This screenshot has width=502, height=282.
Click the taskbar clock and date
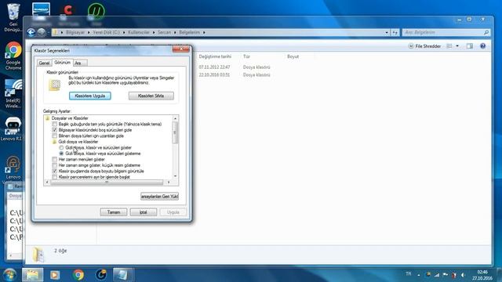click(482, 275)
